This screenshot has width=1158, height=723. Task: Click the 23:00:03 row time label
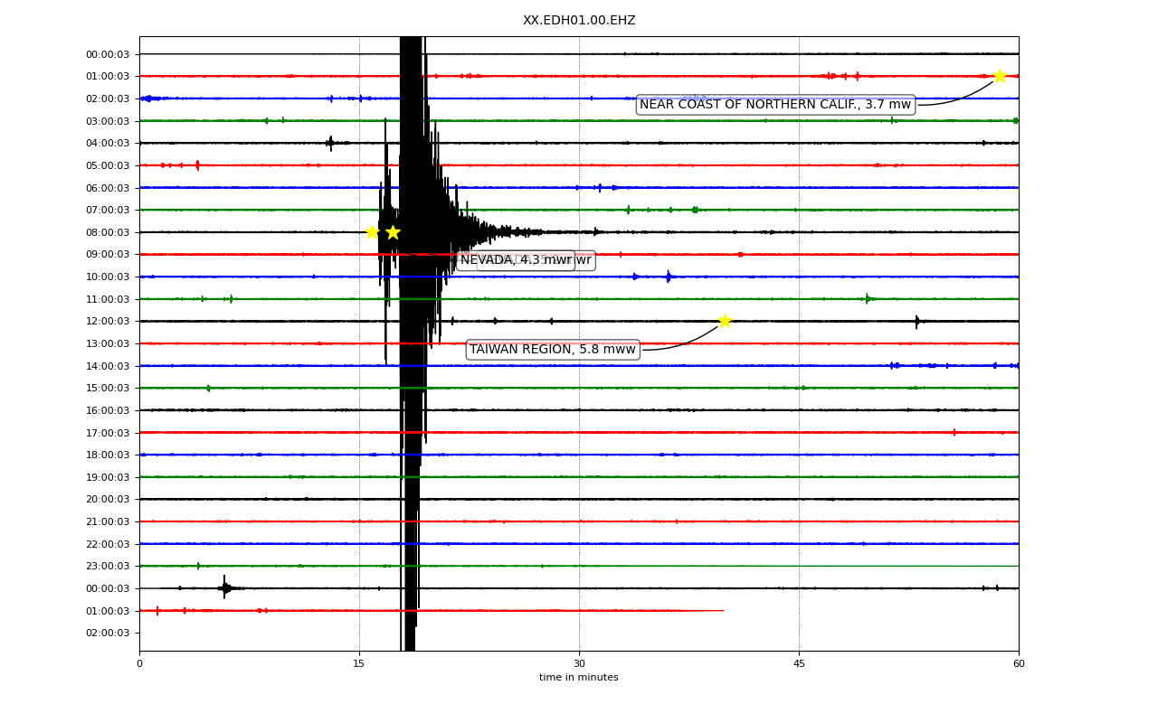(108, 567)
